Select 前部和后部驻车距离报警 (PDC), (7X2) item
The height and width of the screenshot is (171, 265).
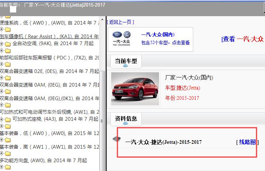[50, 58]
